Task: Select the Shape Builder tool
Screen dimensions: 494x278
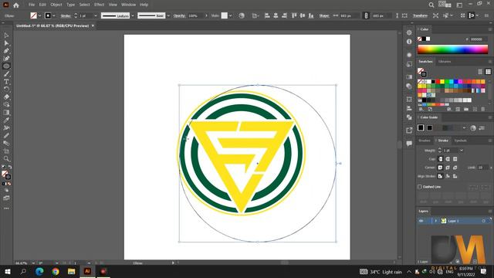Action: point(6,104)
